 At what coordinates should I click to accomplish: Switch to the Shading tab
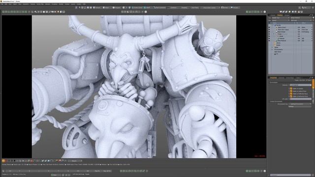click(280, 15)
